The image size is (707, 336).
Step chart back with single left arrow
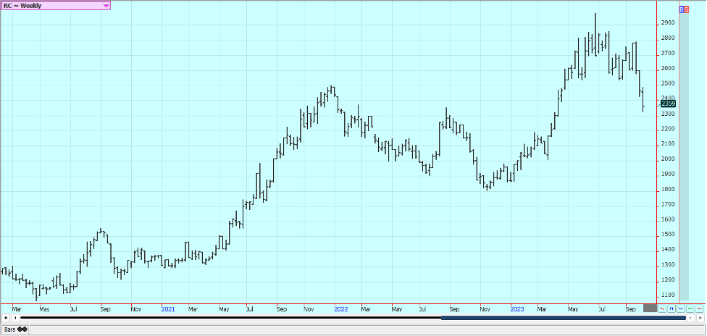[16, 318]
